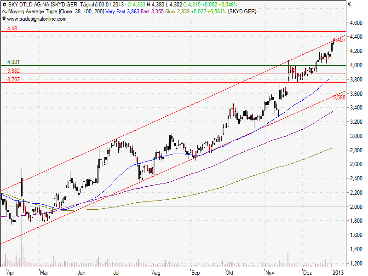Click the 3,757 red level label
This screenshot has height=276, width=368.
point(13,80)
